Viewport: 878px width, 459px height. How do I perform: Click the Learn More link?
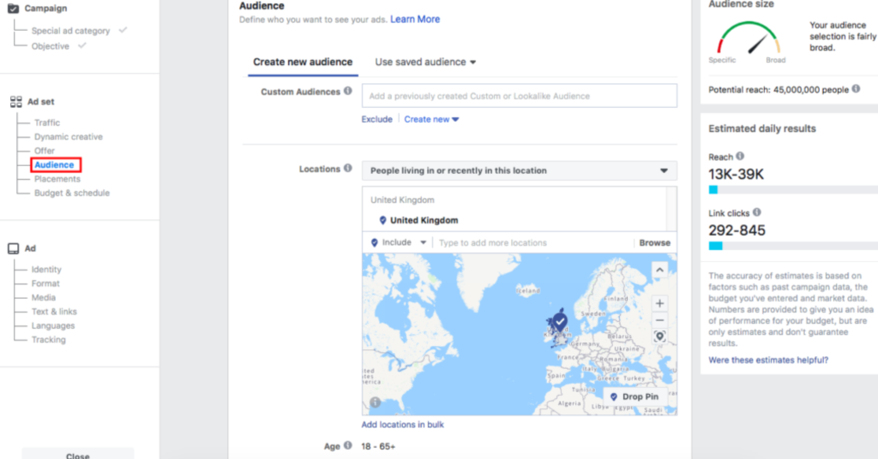[x=415, y=19]
